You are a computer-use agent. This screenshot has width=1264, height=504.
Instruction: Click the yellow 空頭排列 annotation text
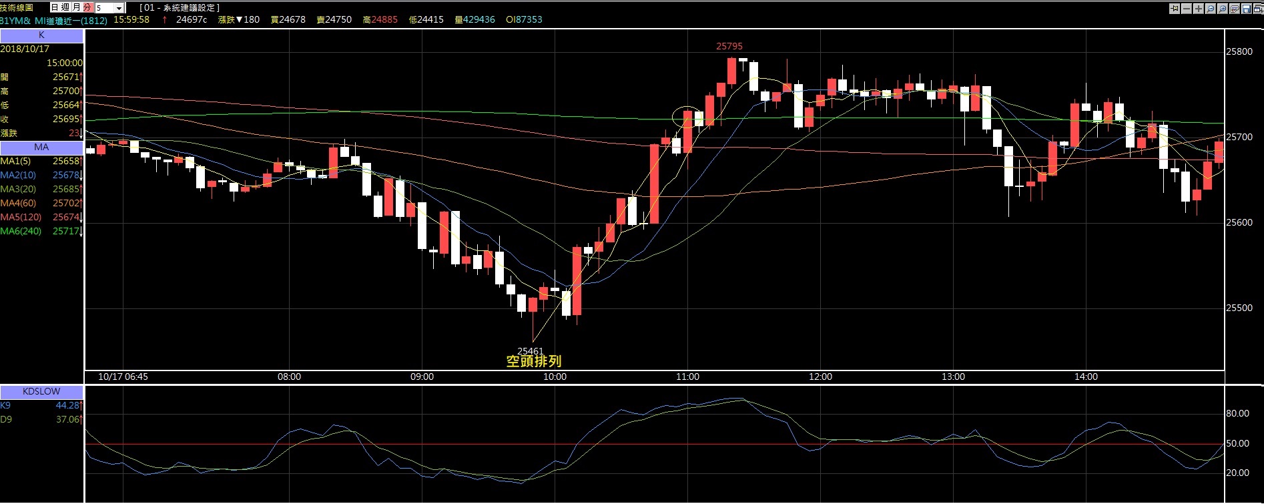coord(533,361)
